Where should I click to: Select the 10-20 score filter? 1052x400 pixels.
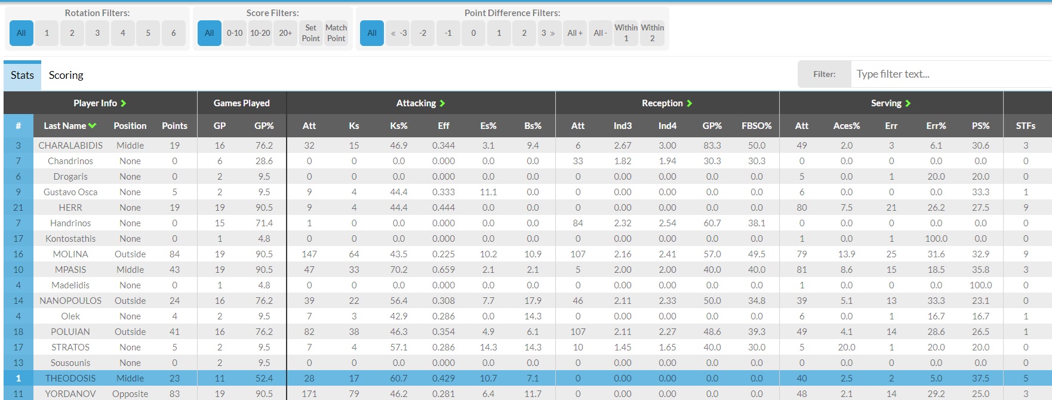[x=260, y=33]
